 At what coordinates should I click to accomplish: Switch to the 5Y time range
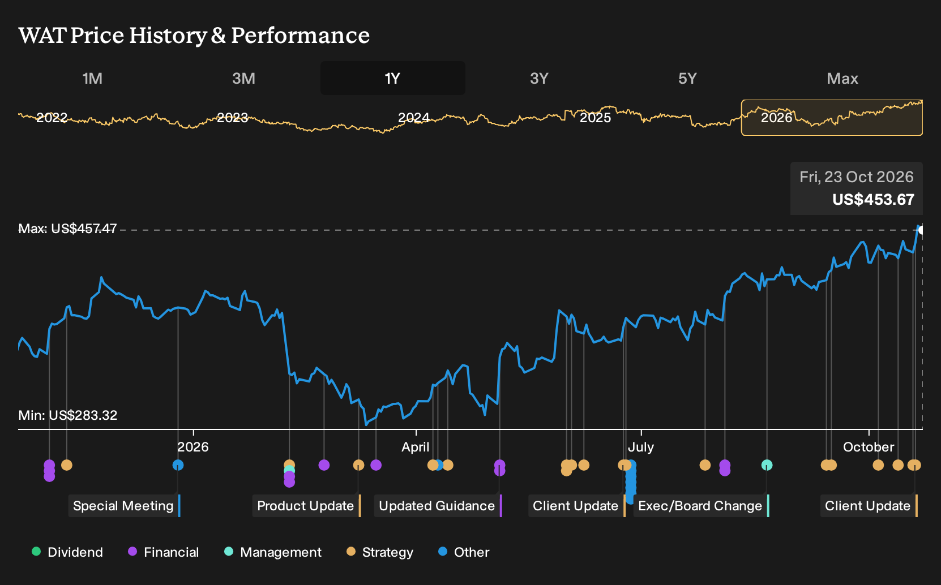pos(687,78)
